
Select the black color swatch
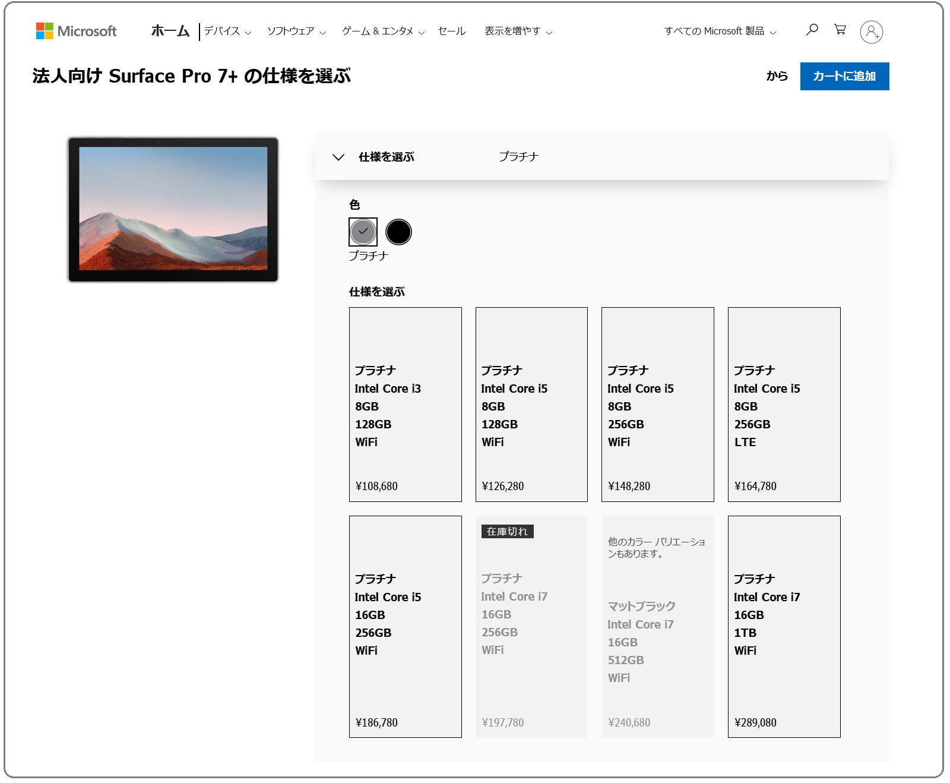pos(398,232)
